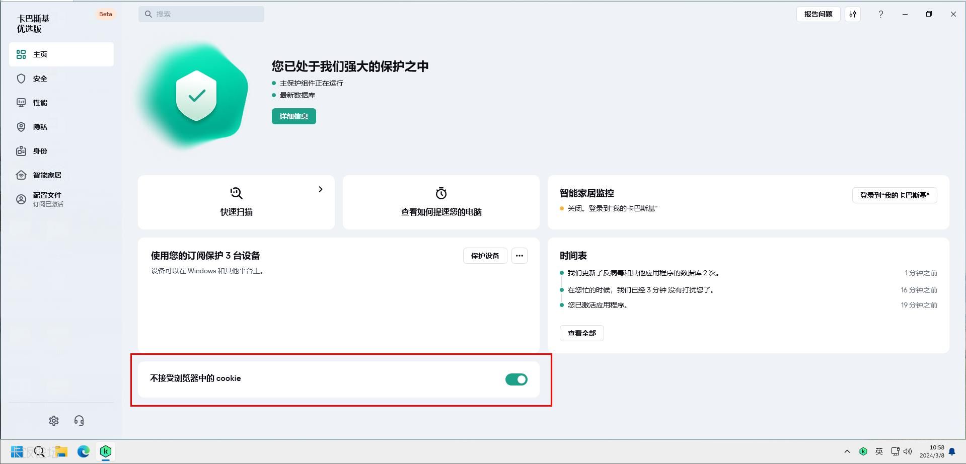Click 主保护组件正在运行 status text
This screenshot has height=464, width=966.
pyautogui.click(x=312, y=83)
